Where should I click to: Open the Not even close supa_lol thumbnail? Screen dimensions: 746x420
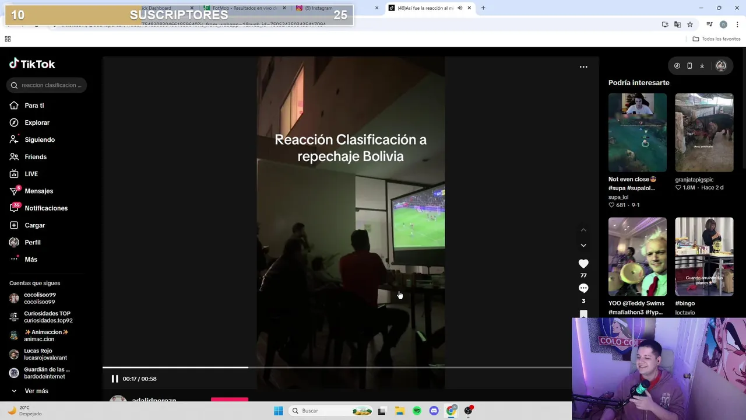pyautogui.click(x=638, y=132)
